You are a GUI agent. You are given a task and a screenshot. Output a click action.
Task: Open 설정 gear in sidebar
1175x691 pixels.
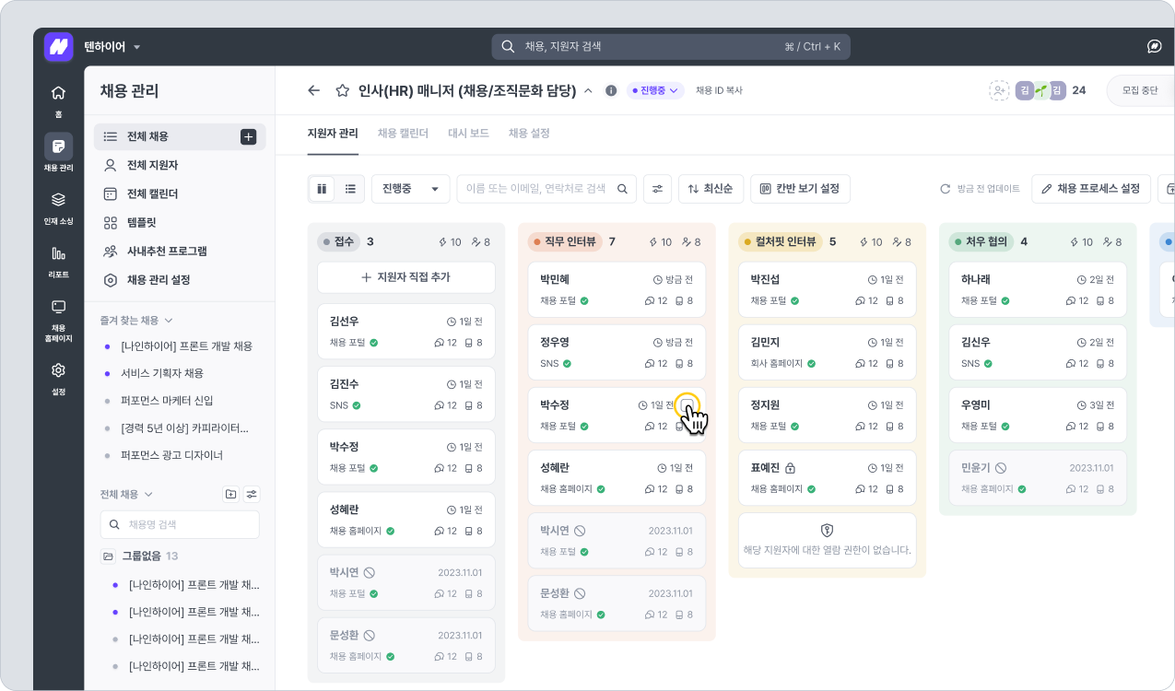[58, 377]
